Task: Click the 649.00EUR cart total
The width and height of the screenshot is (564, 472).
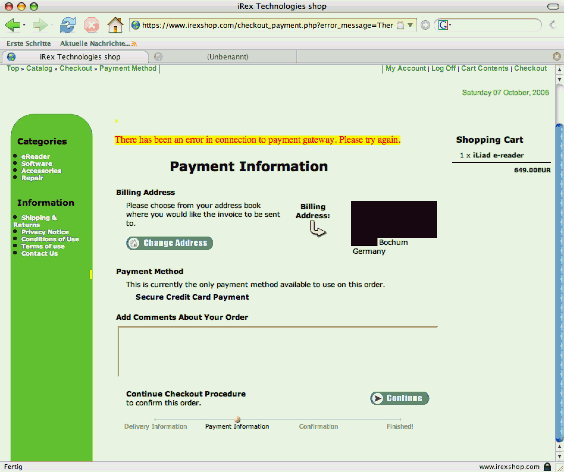Action: coord(532,170)
